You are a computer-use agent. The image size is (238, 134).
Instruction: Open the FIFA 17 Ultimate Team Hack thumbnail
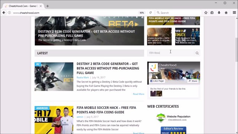[187, 36]
